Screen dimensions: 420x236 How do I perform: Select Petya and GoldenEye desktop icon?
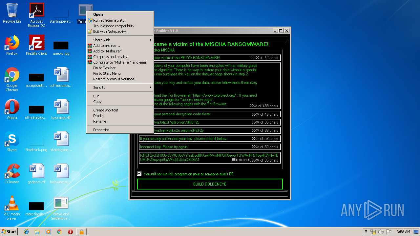pos(61,208)
